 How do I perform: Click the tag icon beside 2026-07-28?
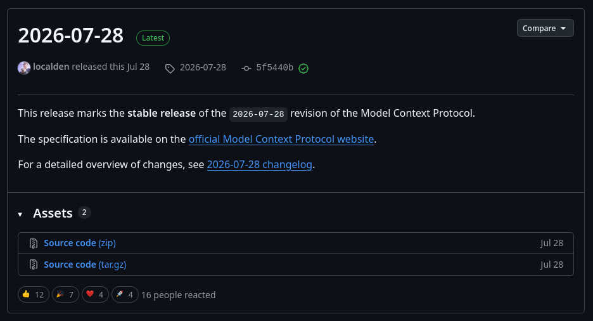170,69
